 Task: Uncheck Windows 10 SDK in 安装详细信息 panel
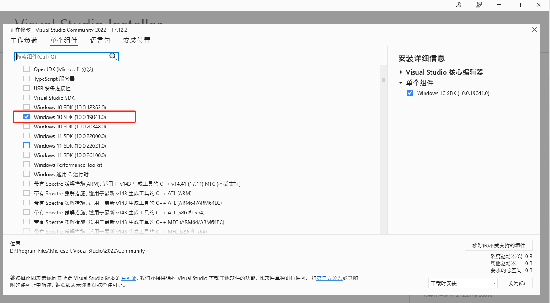410,93
